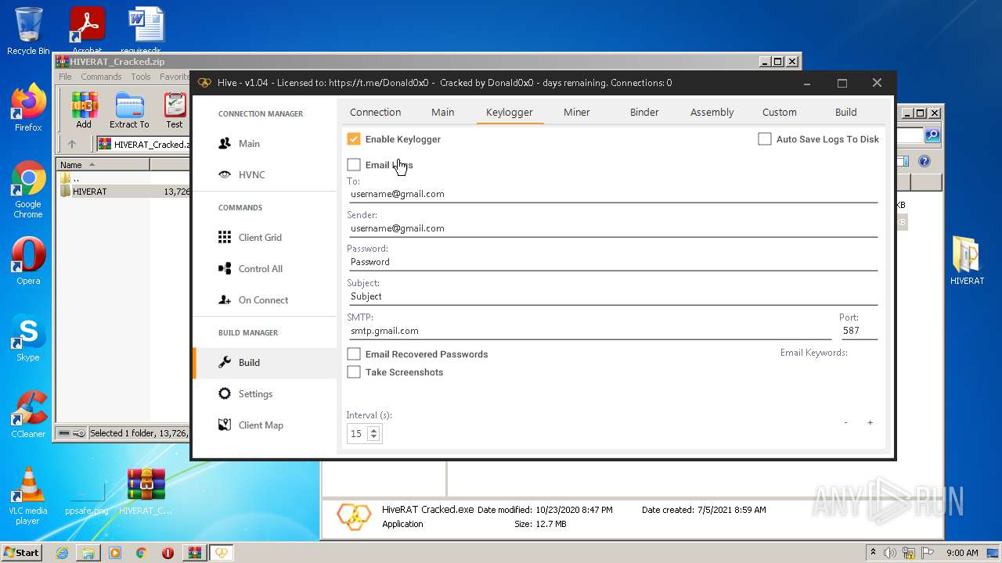Select the HIVERAT folder on the desktop
The height and width of the screenshot is (563, 1002).
967,261
